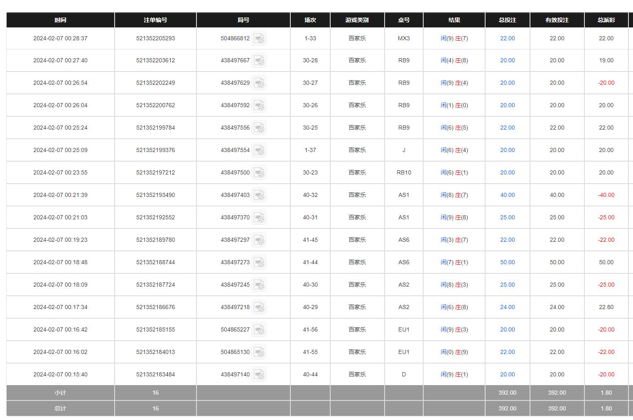Open 50.00 total bet link for order 521352188744
This screenshot has width=633, height=420.
pyautogui.click(x=507, y=262)
